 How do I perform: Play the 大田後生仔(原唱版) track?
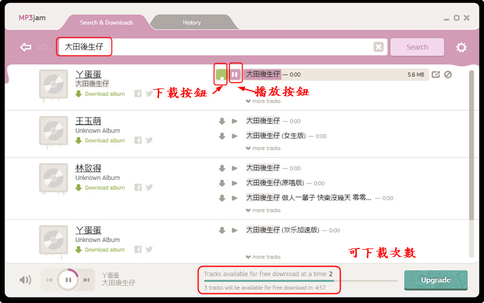coord(235,183)
